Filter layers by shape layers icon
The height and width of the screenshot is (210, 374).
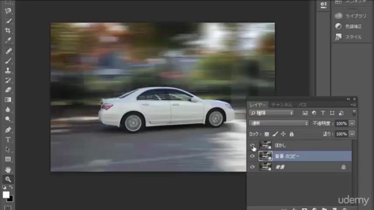[x=332, y=113]
